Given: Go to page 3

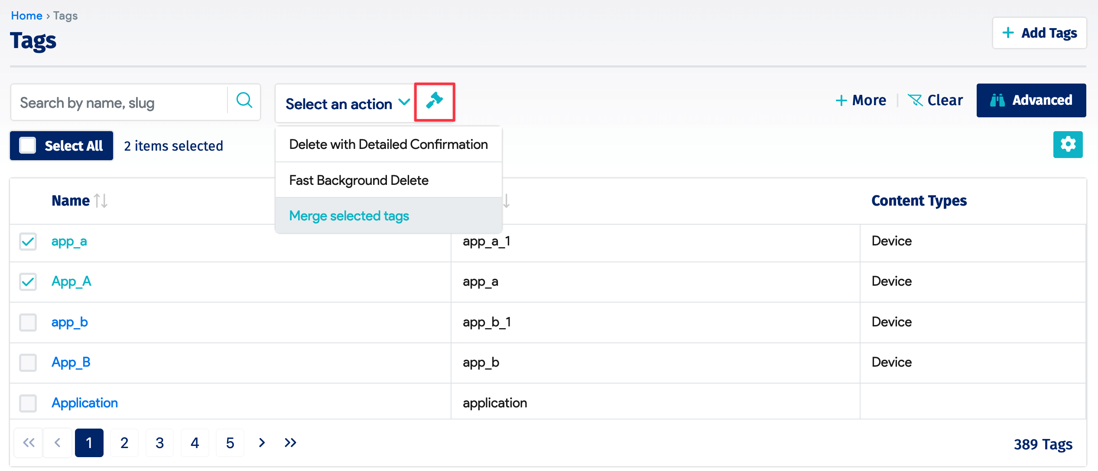Looking at the screenshot, I should pyautogui.click(x=159, y=442).
